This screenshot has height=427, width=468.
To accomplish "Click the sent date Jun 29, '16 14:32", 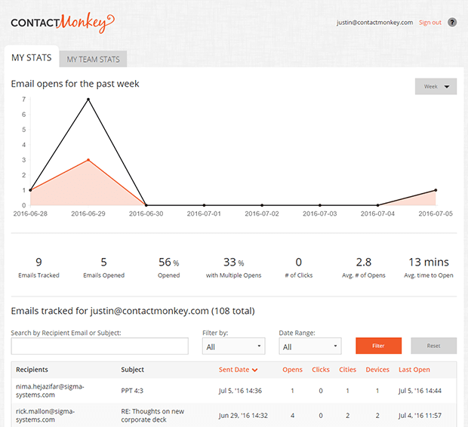I will point(243,416).
